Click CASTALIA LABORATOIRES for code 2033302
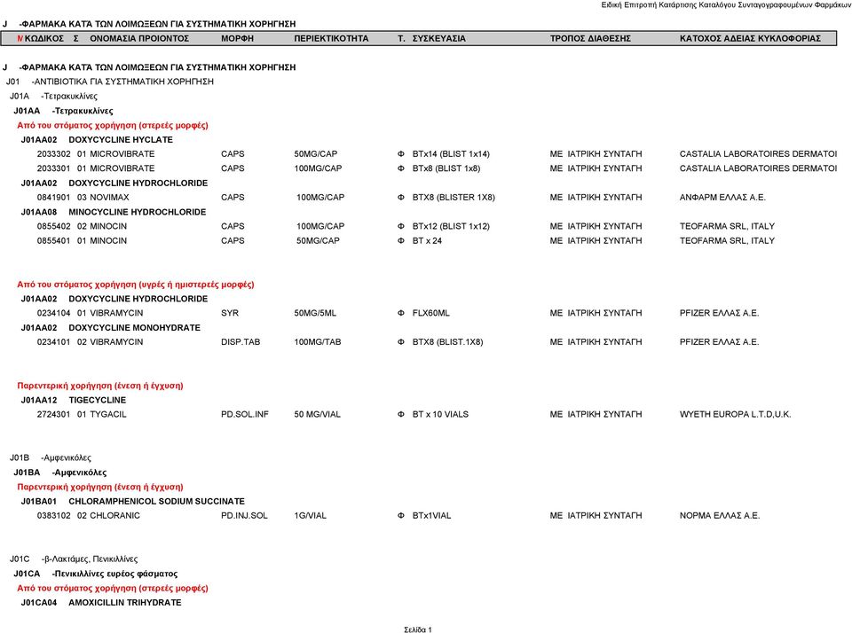Image resolution: width=852 pixels, height=633 pixels. coord(758,154)
